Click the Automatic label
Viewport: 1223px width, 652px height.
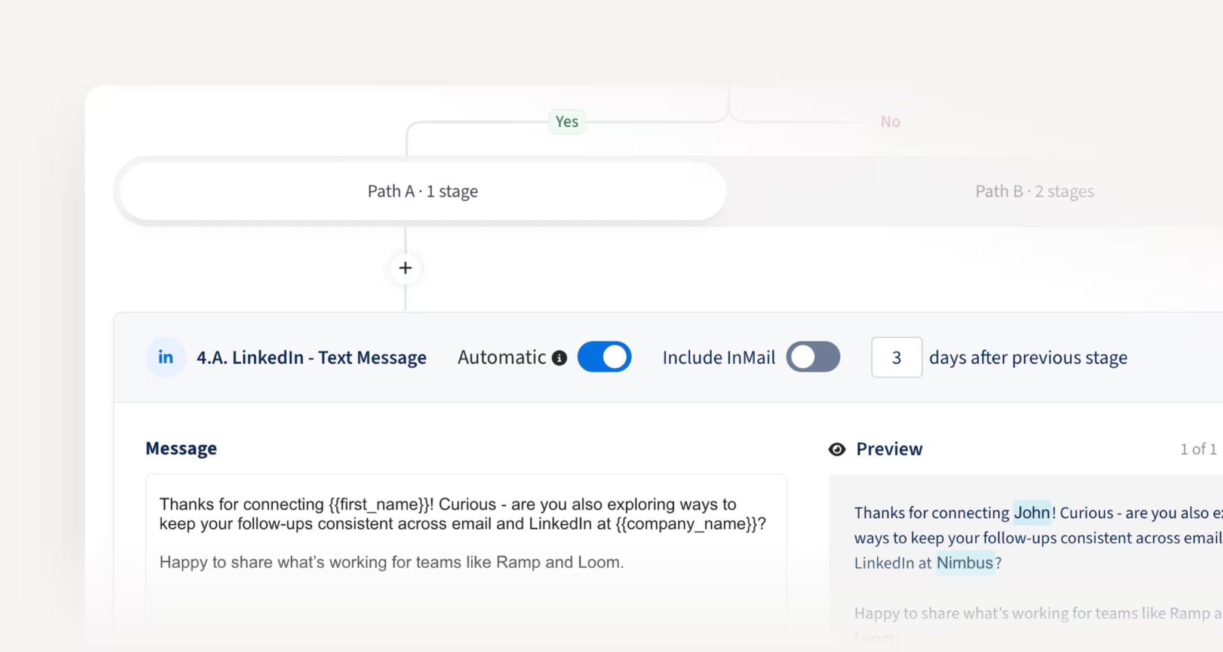point(502,357)
